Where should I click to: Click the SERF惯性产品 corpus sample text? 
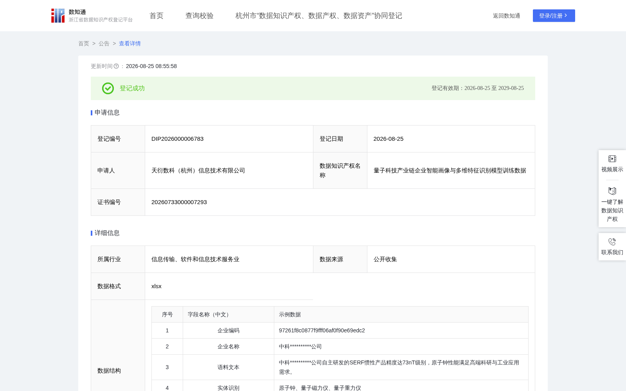399,367
